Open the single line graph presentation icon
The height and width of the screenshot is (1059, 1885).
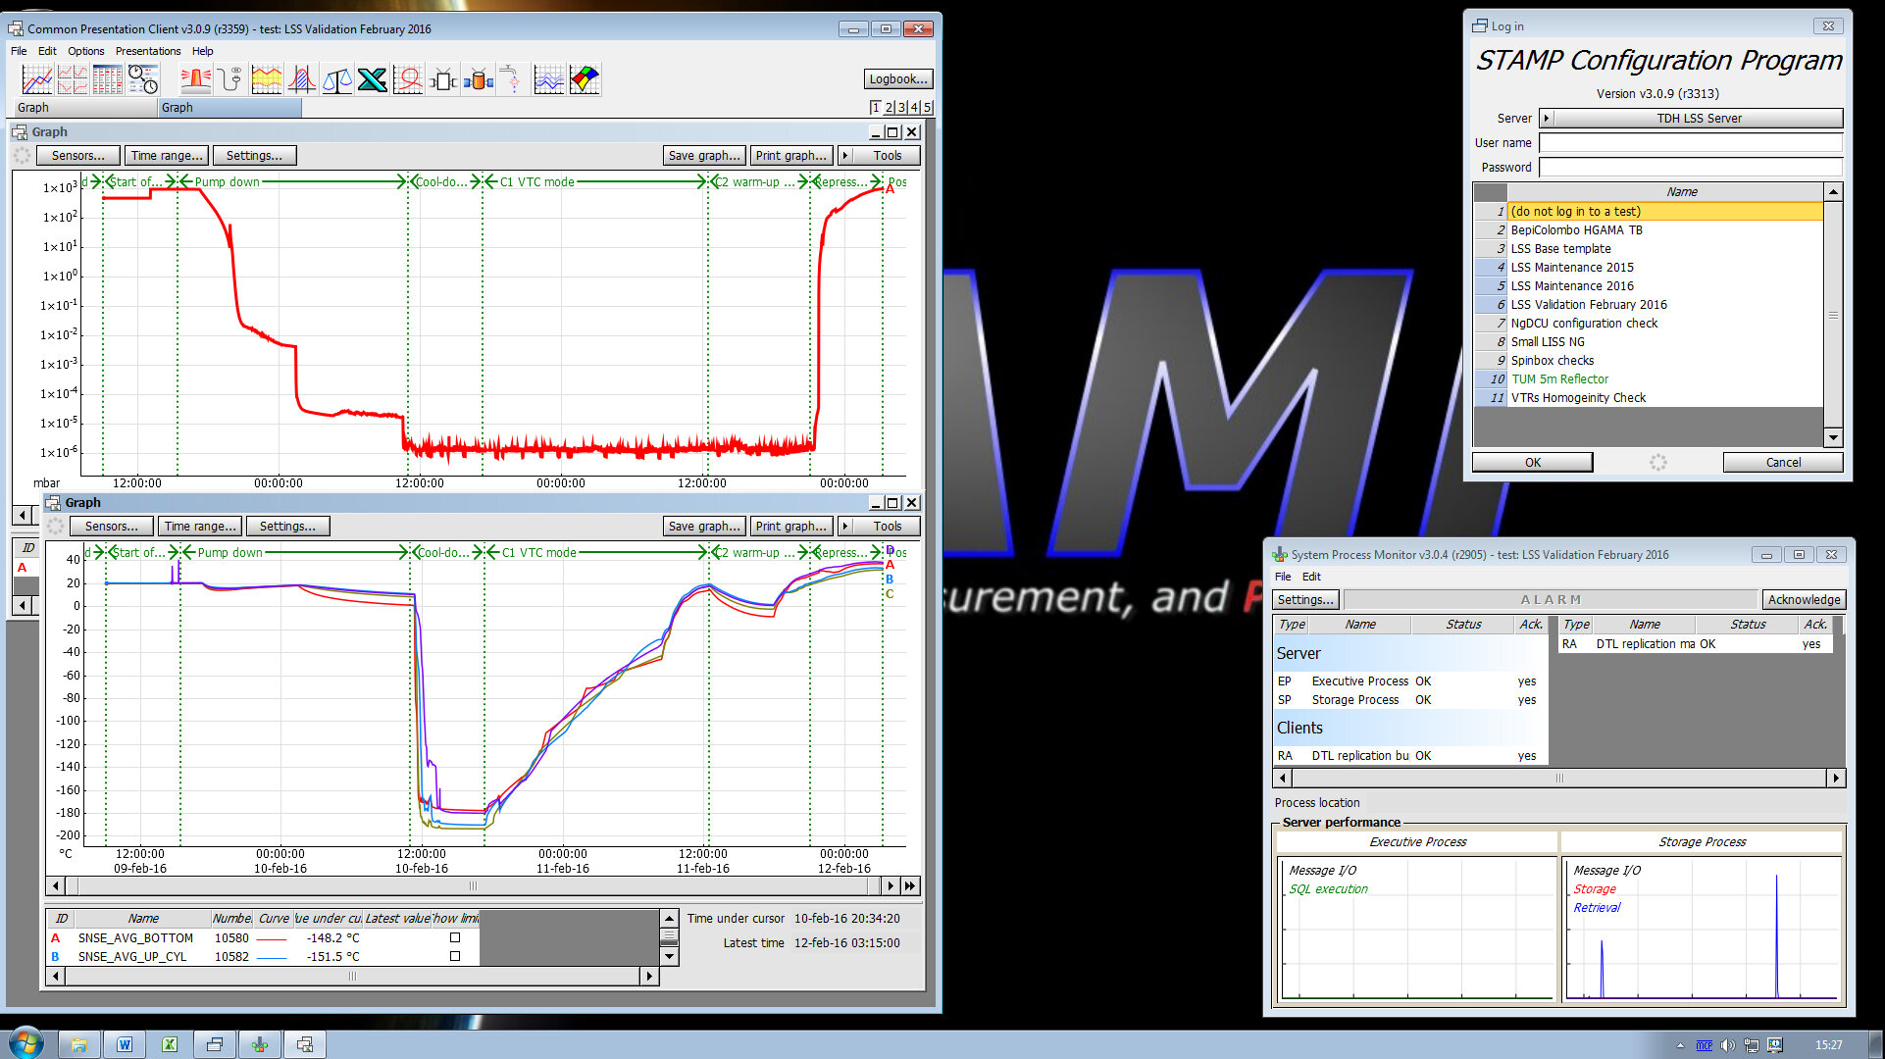click(x=36, y=79)
